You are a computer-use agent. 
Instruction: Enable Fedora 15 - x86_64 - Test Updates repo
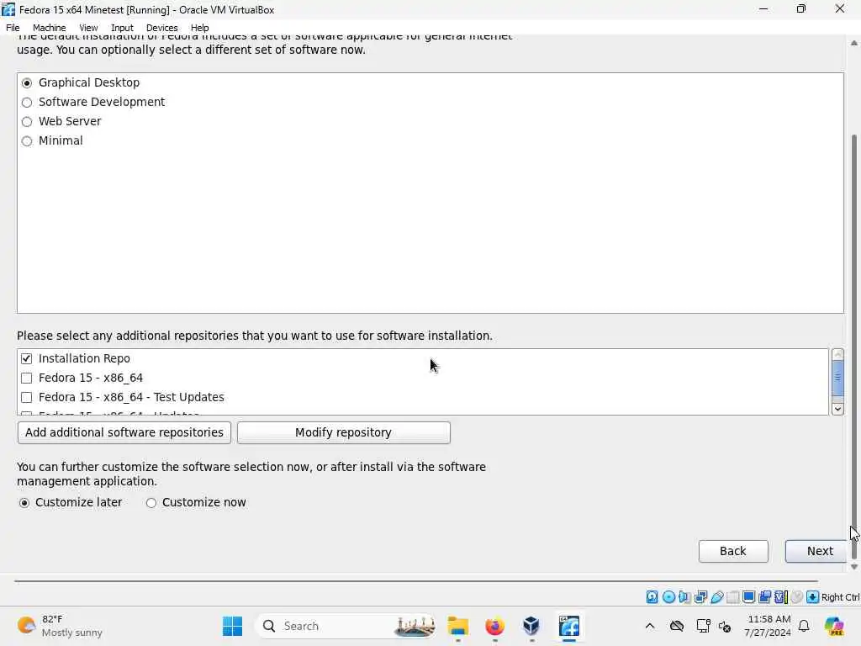[x=26, y=397]
